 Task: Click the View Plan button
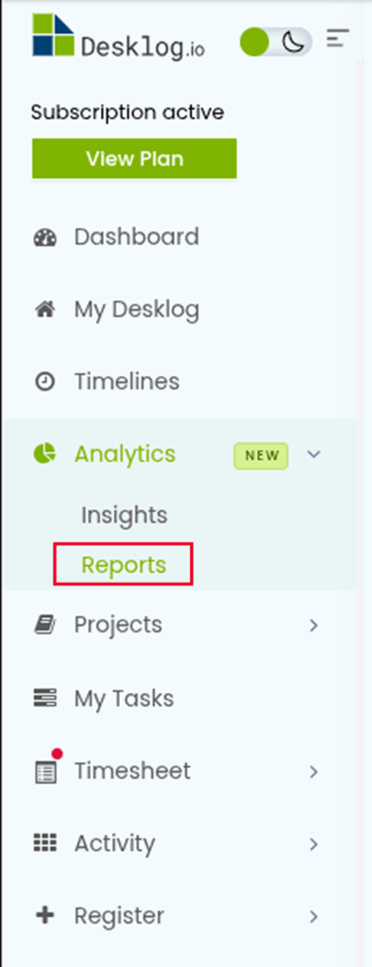[x=134, y=159]
